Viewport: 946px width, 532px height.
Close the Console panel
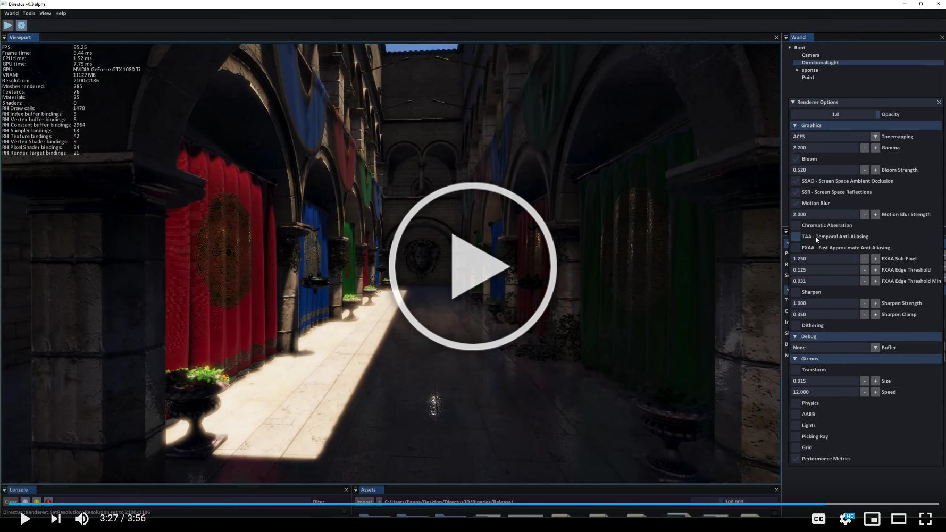tap(346, 489)
